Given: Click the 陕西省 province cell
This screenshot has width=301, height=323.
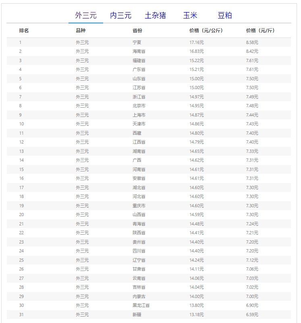Looking at the screenshot, I should [139, 233].
